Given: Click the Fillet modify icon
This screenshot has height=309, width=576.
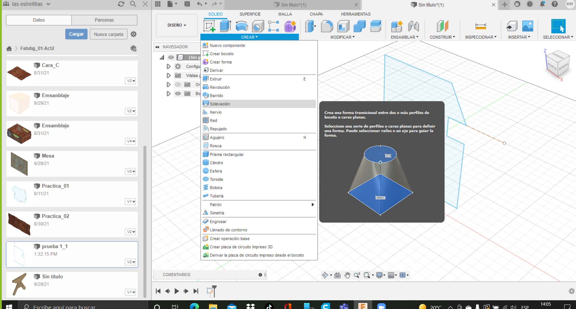Looking at the screenshot, I should pyautogui.click(x=327, y=26).
